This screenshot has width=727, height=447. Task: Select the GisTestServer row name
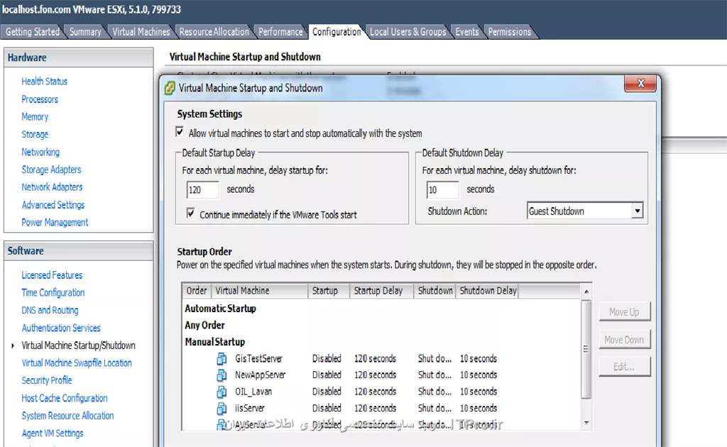pyautogui.click(x=258, y=358)
